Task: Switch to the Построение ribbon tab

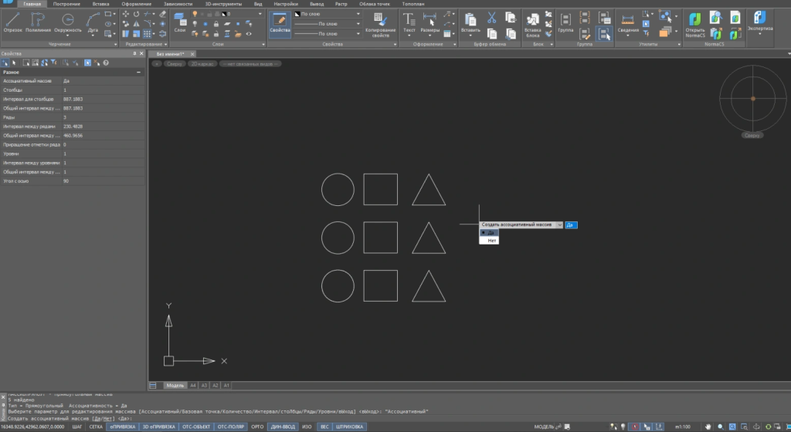Action: click(66, 4)
